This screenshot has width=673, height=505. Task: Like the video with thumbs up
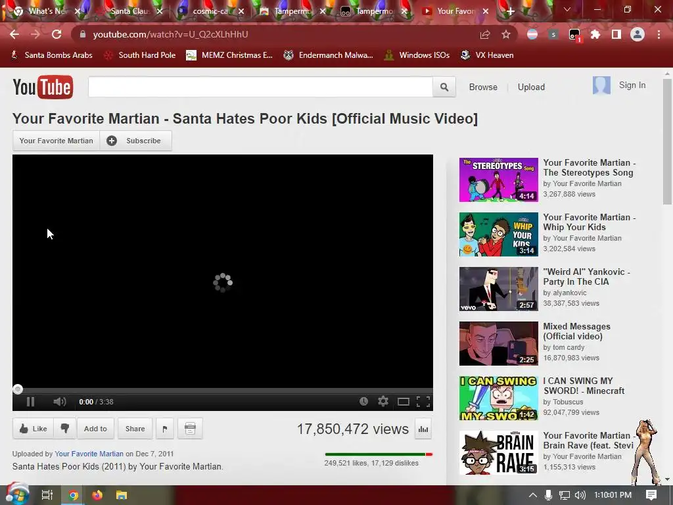coord(33,429)
